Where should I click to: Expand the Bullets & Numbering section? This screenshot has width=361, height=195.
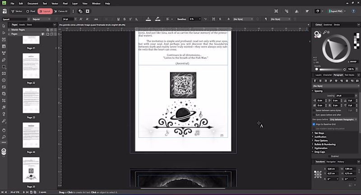(324, 144)
